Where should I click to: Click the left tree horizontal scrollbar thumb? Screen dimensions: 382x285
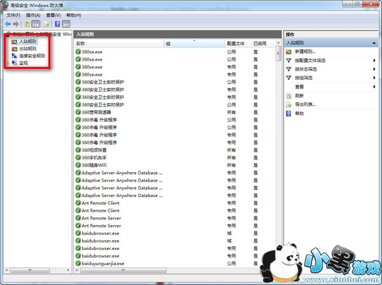click(x=30, y=270)
